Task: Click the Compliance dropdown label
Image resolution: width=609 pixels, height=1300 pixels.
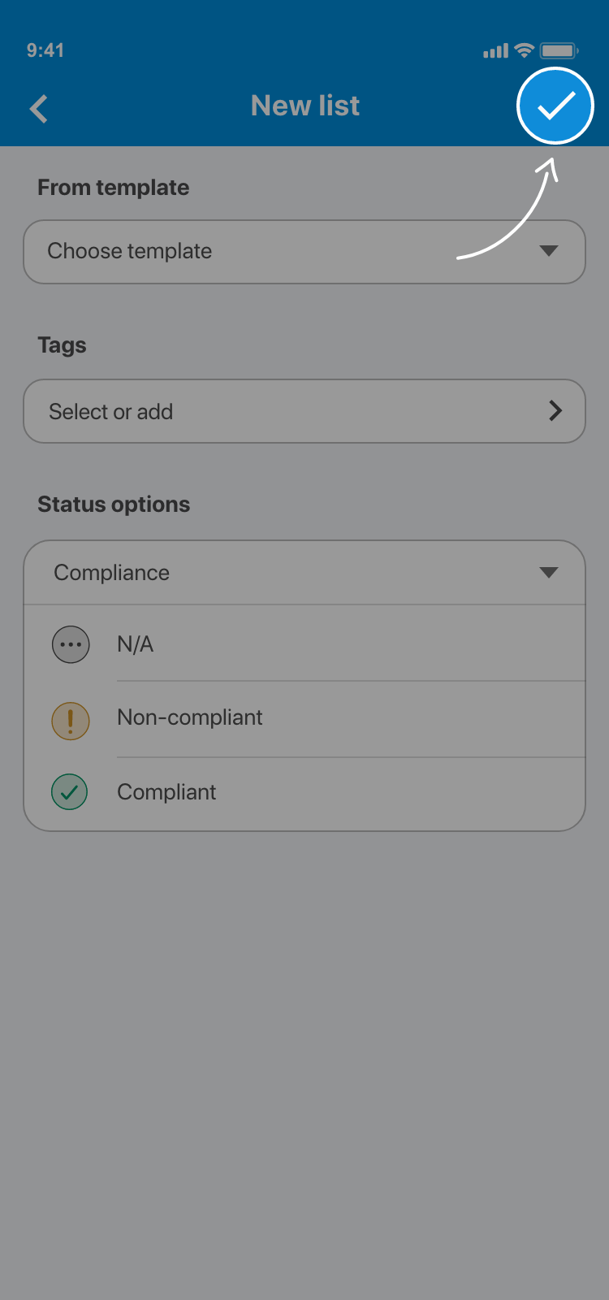Action: (112, 573)
